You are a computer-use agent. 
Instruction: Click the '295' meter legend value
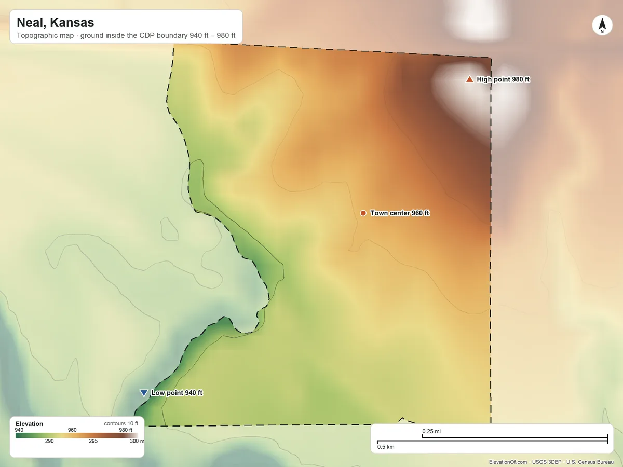pyautogui.click(x=93, y=441)
